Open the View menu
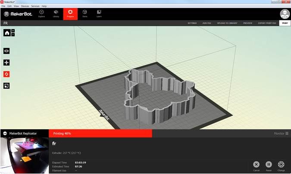291x174 pixels. coord(16,6)
